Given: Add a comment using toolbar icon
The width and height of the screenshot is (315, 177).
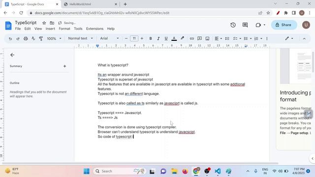Looking at the screenshot, I should coord(199,38).
